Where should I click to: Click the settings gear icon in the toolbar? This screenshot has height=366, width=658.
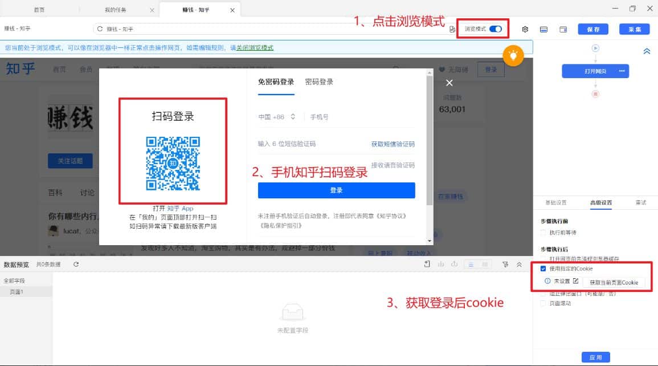pos(525,29)
